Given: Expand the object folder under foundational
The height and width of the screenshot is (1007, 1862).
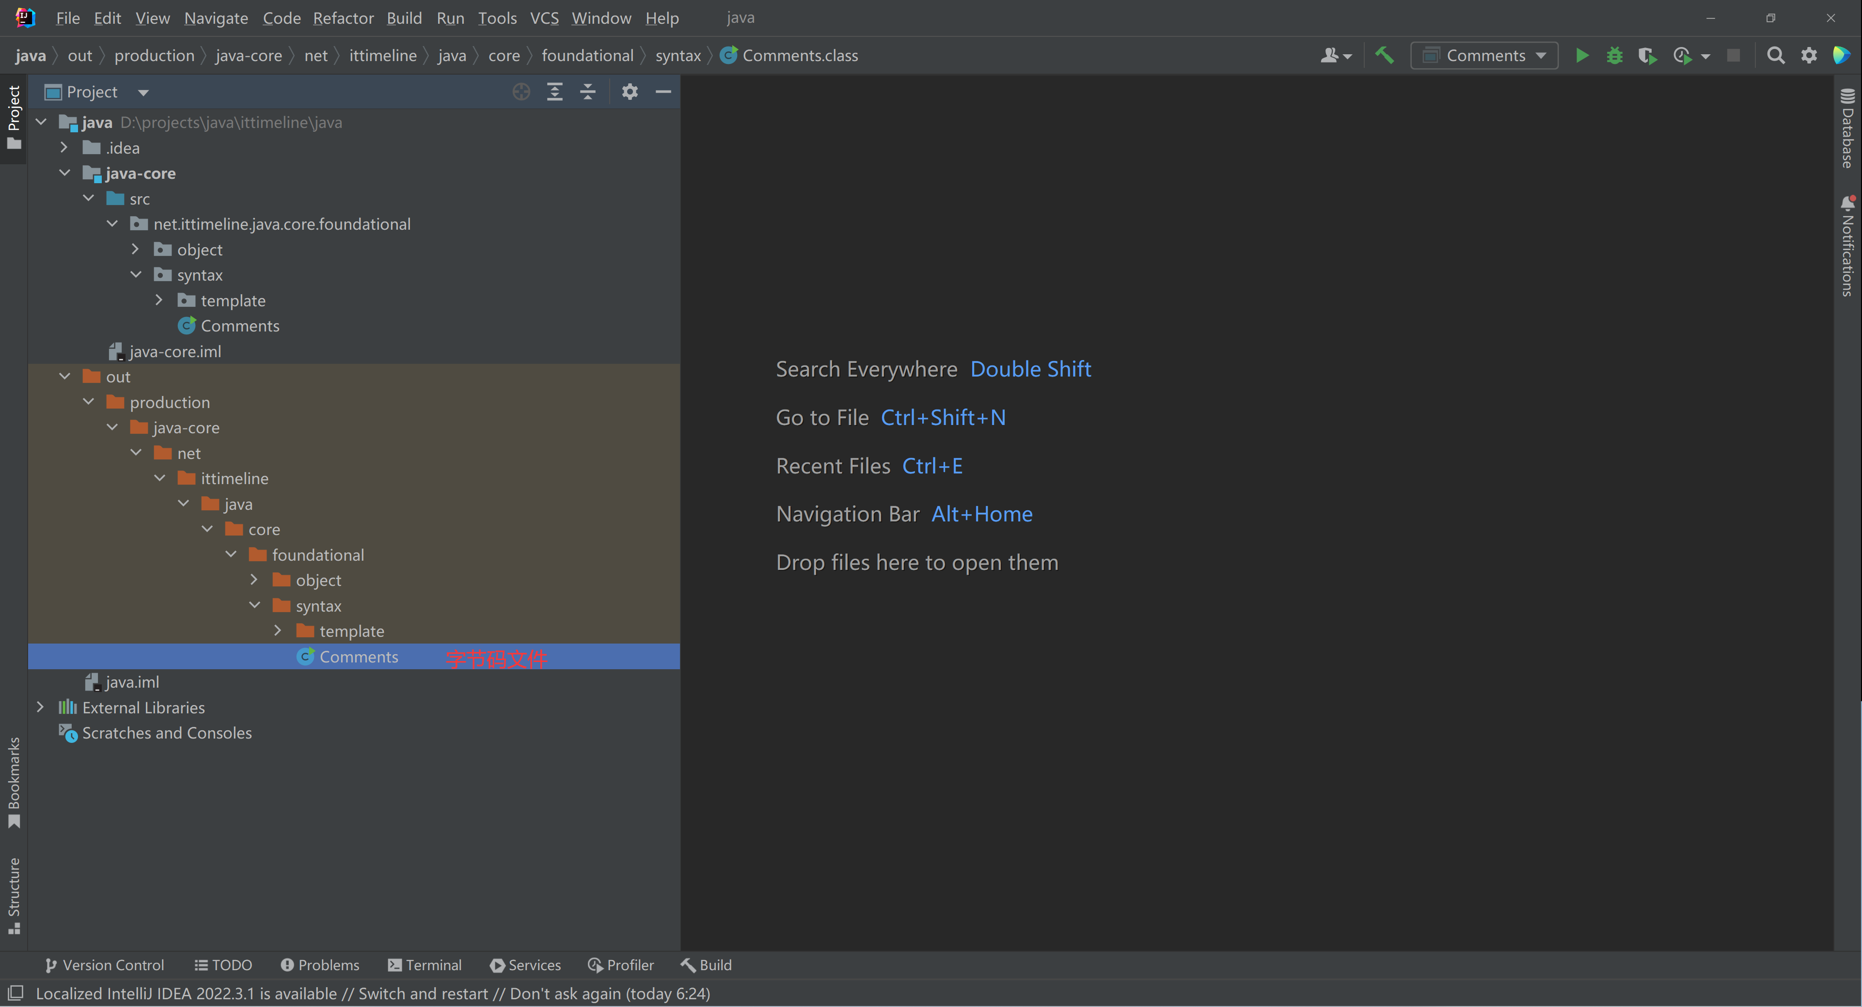Looking at the screenshot, I should (x=253, y=579).
